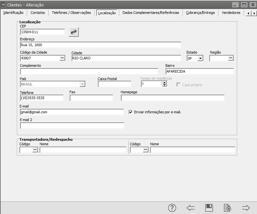
Task: Save changes with the floppy disk icon
Action: point(209,208)
